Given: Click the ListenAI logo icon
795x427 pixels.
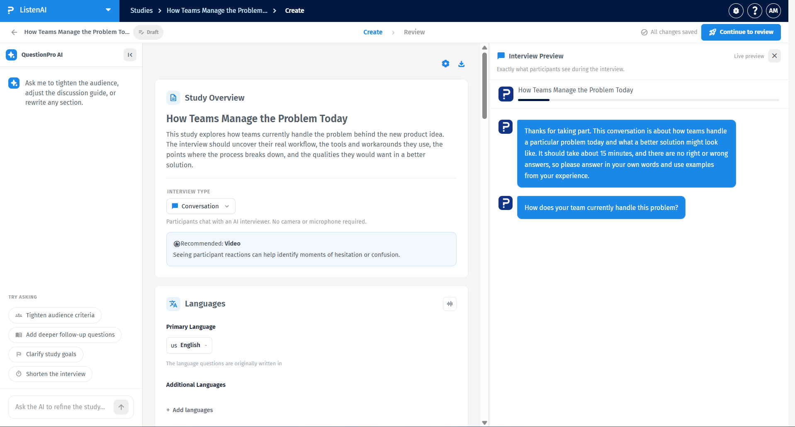Looking at the screenshot, I should 11,10.
